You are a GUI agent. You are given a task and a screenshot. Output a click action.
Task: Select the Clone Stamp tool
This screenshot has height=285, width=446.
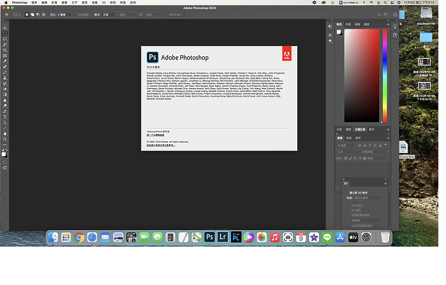(5, 78)
